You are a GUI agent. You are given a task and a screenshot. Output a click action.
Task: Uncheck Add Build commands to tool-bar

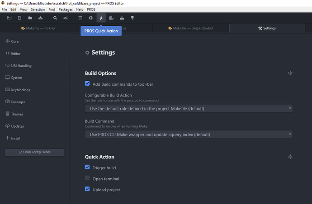pos(87,83)
